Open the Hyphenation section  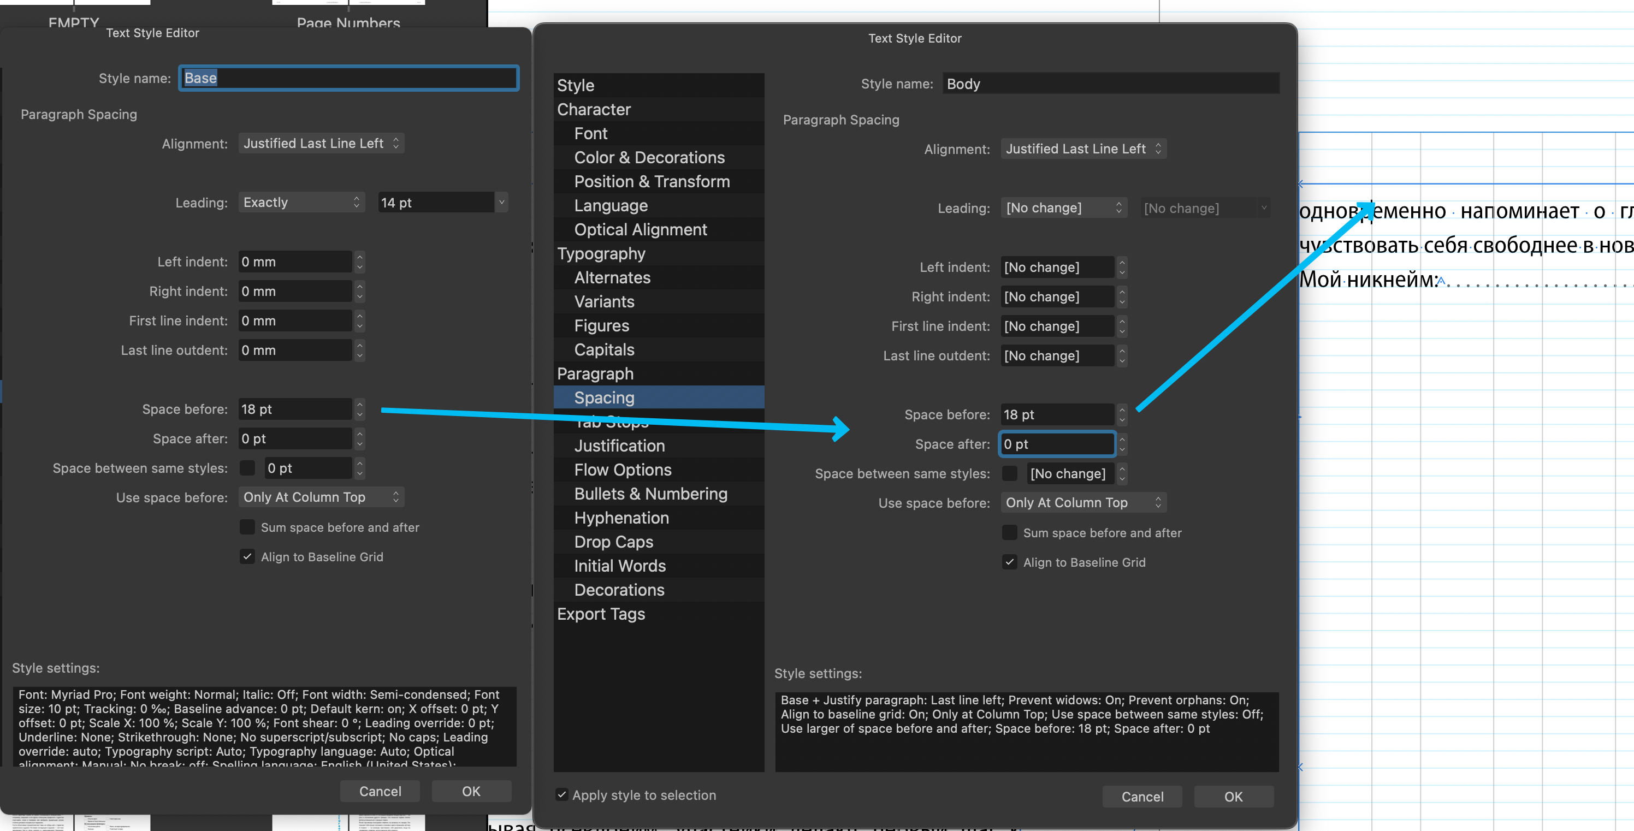[x=659, y=518]
